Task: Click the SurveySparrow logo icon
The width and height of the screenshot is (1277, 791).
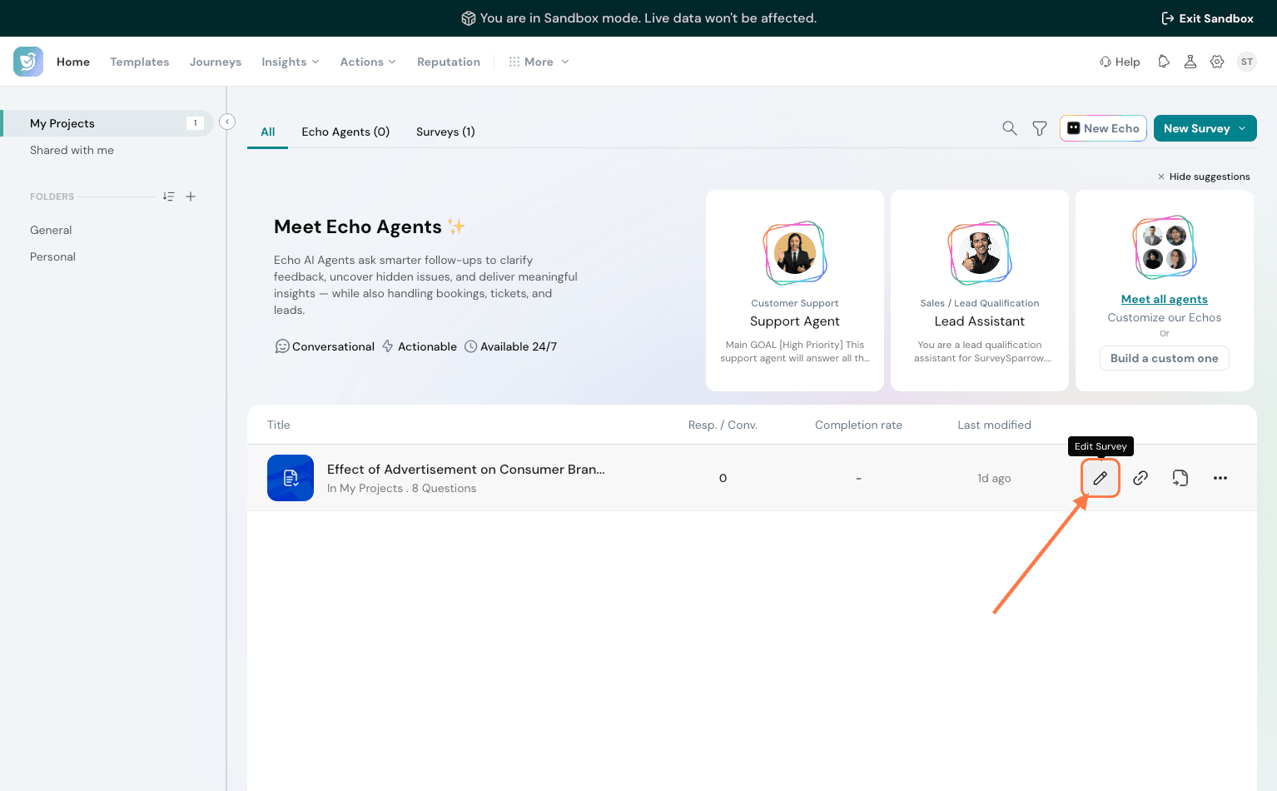Action: point(28,62)
